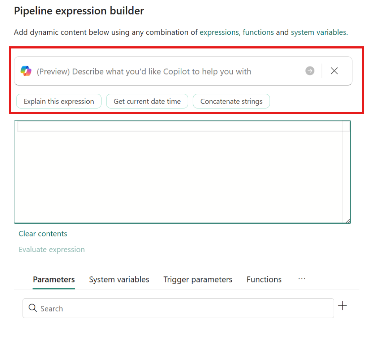Click Clear contents
Screen dimensions: 370x344
pos(43,234)
